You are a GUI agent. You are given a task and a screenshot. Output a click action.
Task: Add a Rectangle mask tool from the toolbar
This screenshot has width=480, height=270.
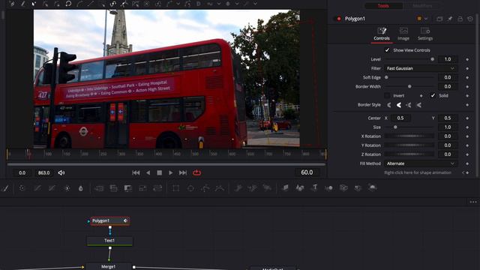point(175,188)
